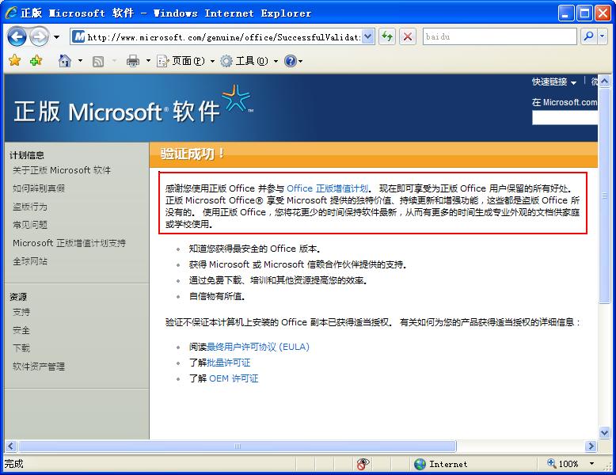Click the 100% zoom level button
The width and height of the screenshot is (616, 475).
[x=564, y=464]
